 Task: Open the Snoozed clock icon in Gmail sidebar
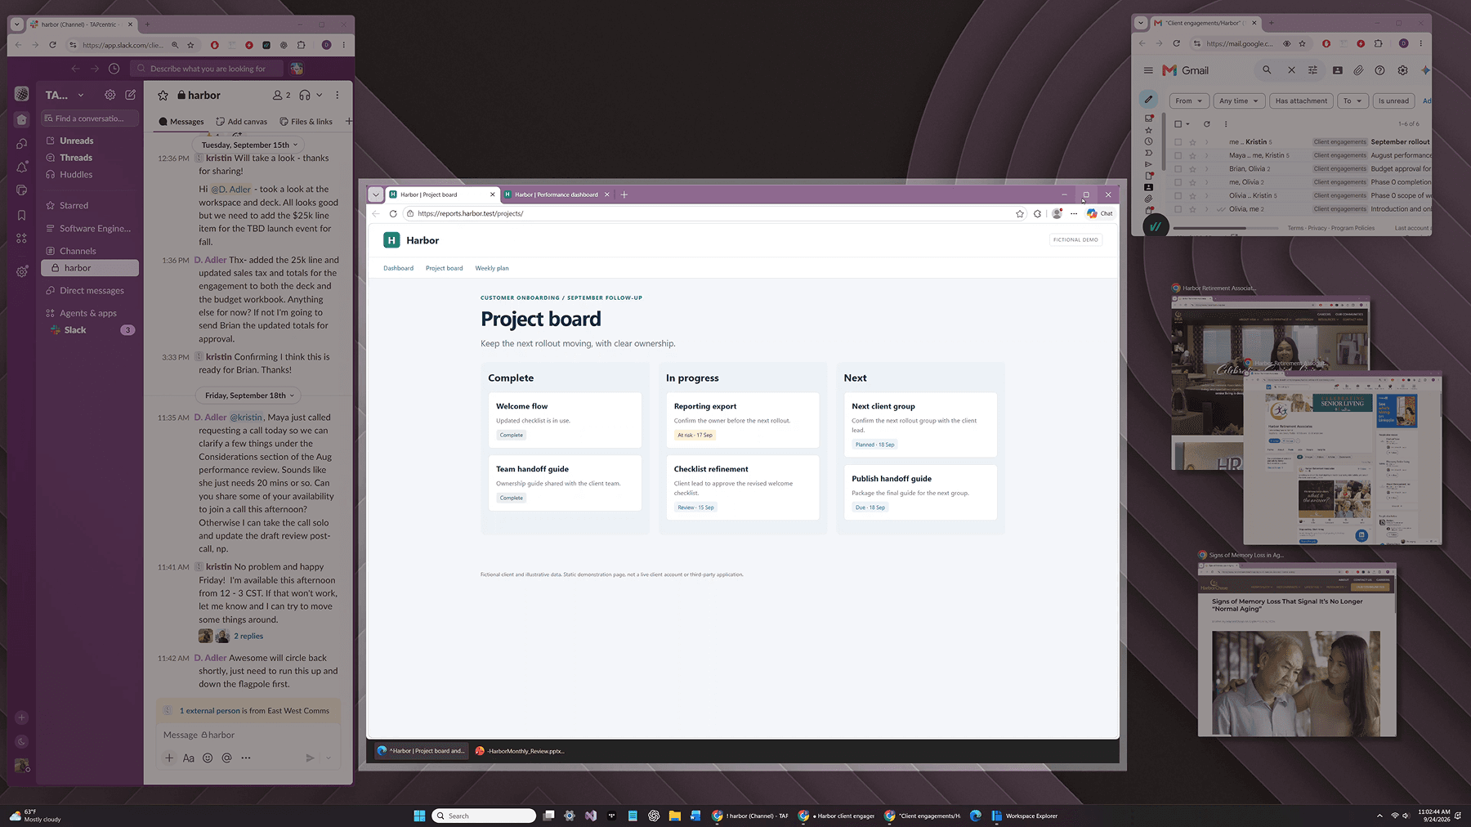pyautogui.click(x=1148, y=141)
